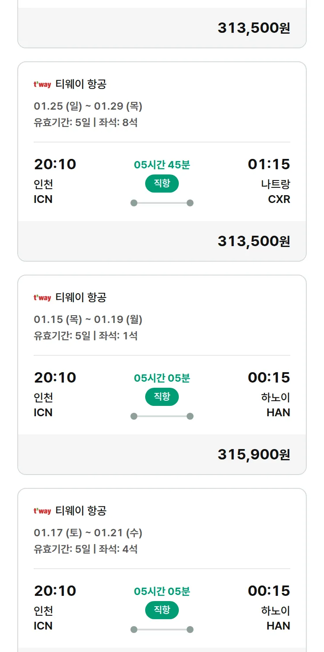Click the 05시간 45분 flight duration
This screenshot has height=652, width=324.
[x=162, y=165]
